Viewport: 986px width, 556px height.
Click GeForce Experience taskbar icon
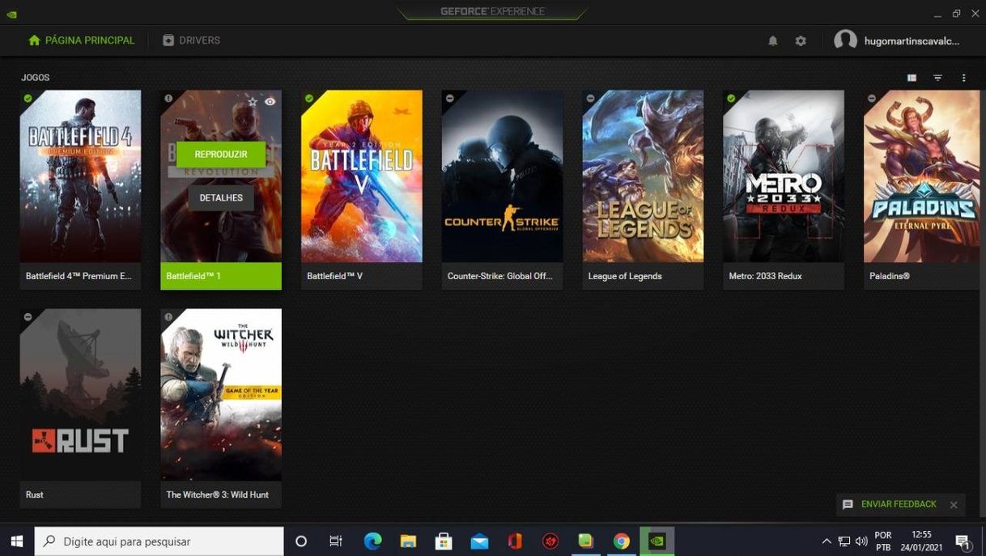(657, 541)
